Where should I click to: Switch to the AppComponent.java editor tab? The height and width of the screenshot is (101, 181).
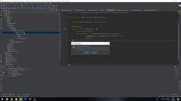coord(123,10)
